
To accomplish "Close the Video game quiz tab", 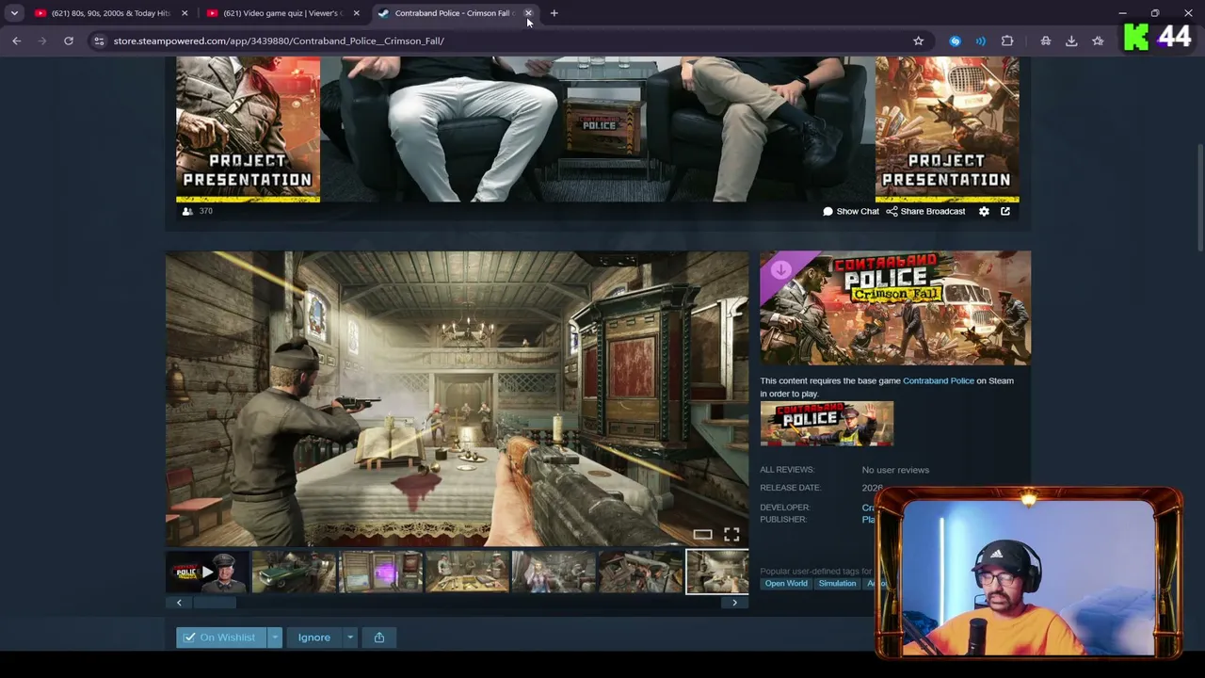I will coord(356,13).
